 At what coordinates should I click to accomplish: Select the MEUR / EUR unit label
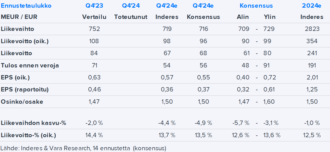coord(19,17)
